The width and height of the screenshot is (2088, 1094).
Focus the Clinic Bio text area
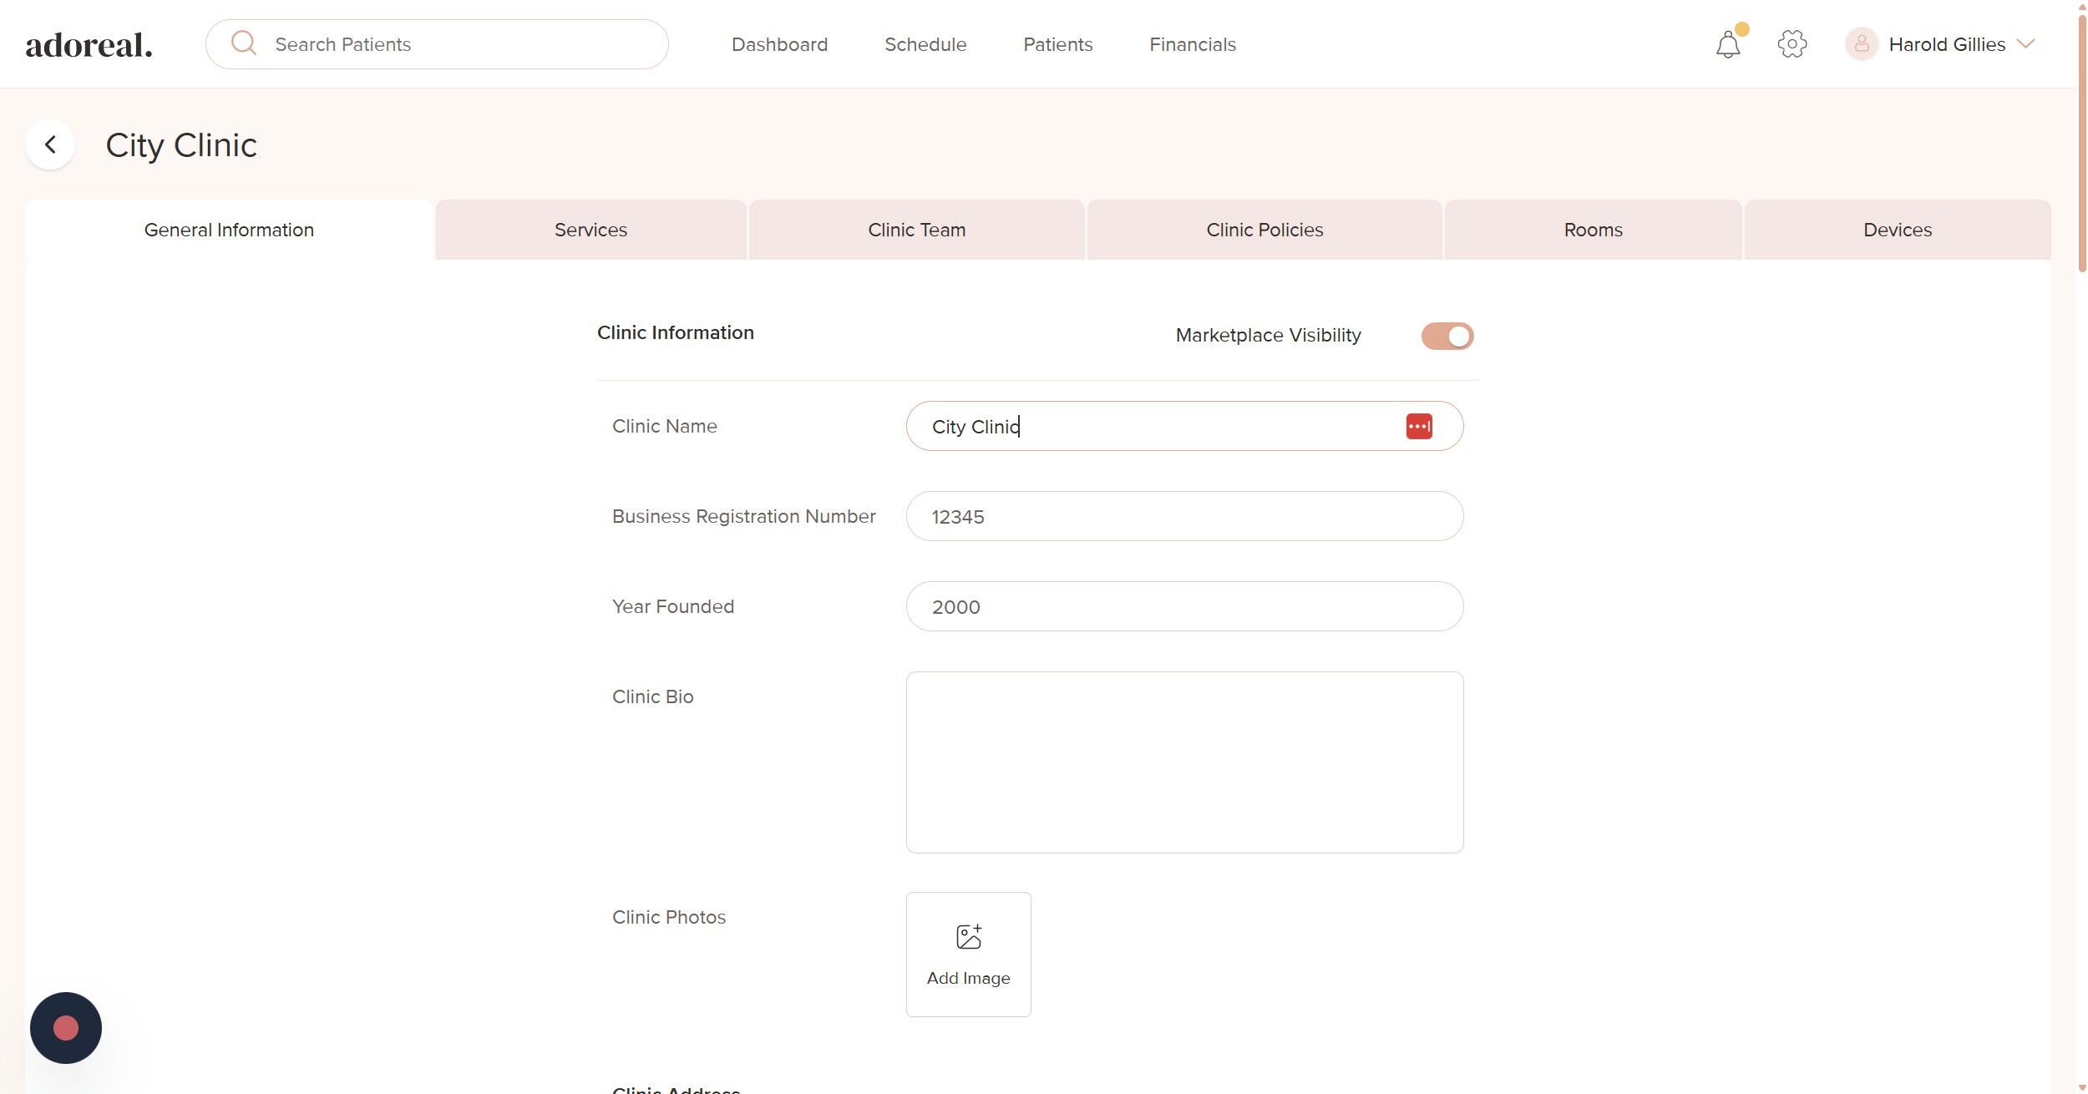click(1183, 762)
